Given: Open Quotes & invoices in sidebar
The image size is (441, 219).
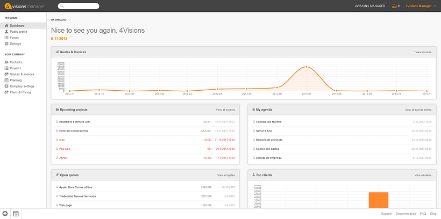Looking at the screenshot, I should [22, 74].
